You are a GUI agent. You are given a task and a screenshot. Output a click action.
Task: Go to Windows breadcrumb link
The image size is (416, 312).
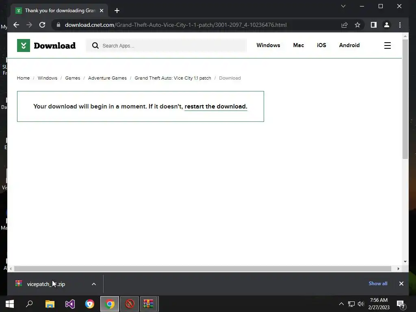tap(48, 78)
